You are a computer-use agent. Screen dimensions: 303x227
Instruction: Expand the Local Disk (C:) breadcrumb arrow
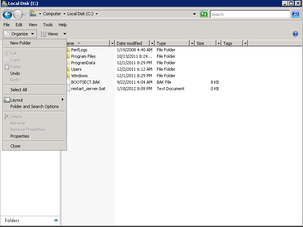97,14
